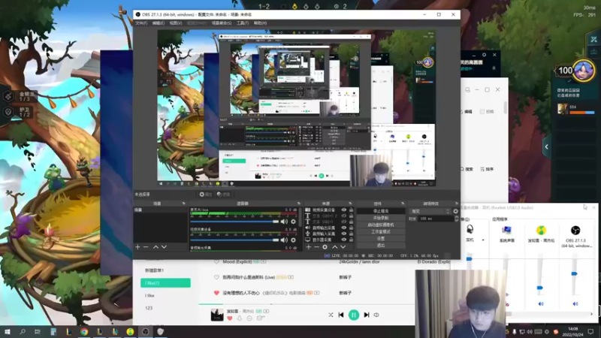Remove the selected scene with the minus icon
601x338 pixels.
coord(146,247)
